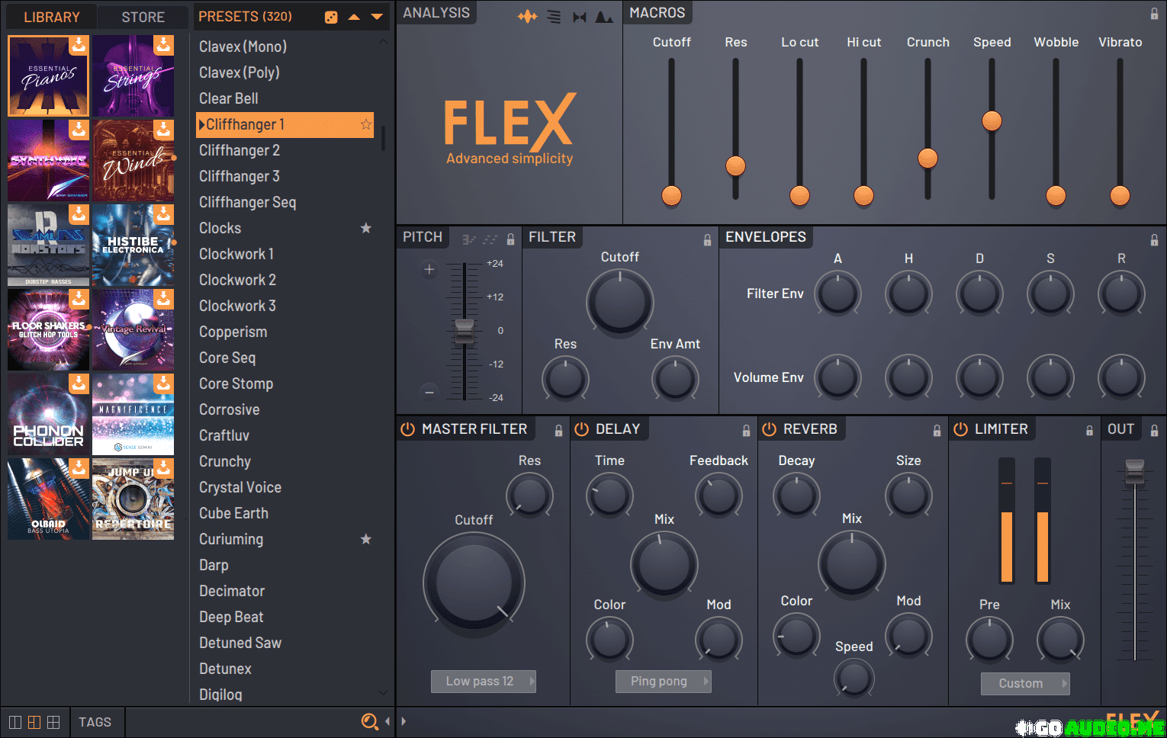
Task: Click the waveform analysis view icon
Action: [x=527, y=17]
